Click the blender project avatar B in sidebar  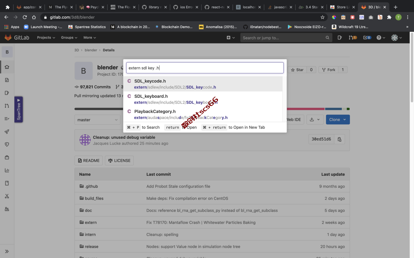[x=7, y=52]
